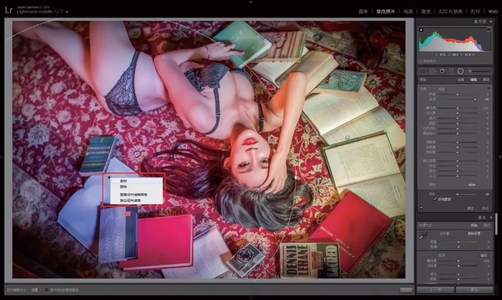Collapse the 基本 panel
Screen dimensions: 502x300
click(x=491, y=217)
